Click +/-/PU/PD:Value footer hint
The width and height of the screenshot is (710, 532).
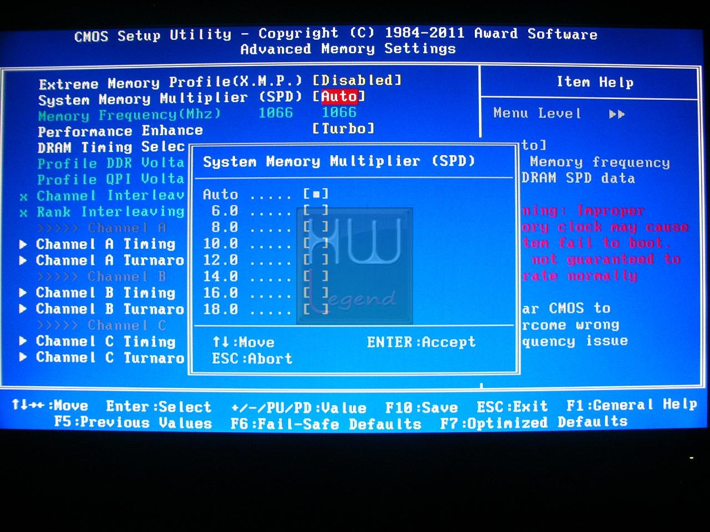(x=299, y=408)
